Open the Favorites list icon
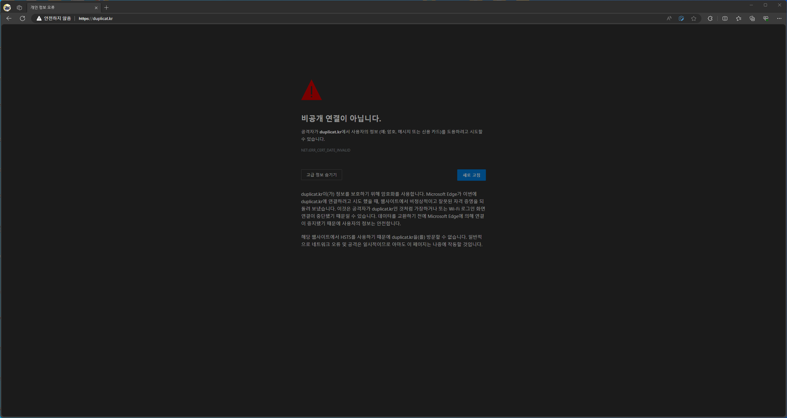This screenshot has width=787, height=418. point(738,18)
